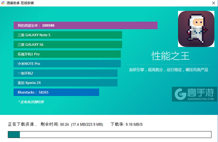Select the Bluestacks 58265 bar
This screenshot has height=142, width=218.
point(56,92)
